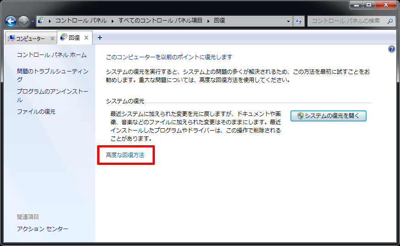Click the magnifier search icon
400x246 pixels.
pos(390,21)
